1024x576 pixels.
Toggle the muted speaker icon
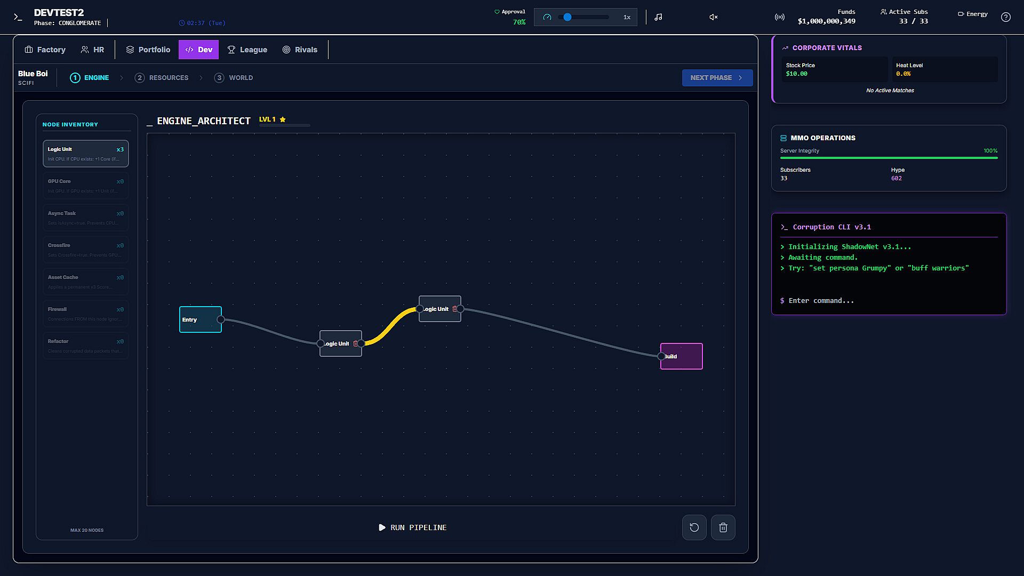pyautogui.click(x=713, y=17)
